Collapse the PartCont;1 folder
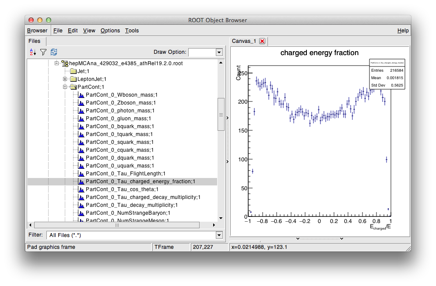Screen dimensions: 436x286 click(65, 87)
